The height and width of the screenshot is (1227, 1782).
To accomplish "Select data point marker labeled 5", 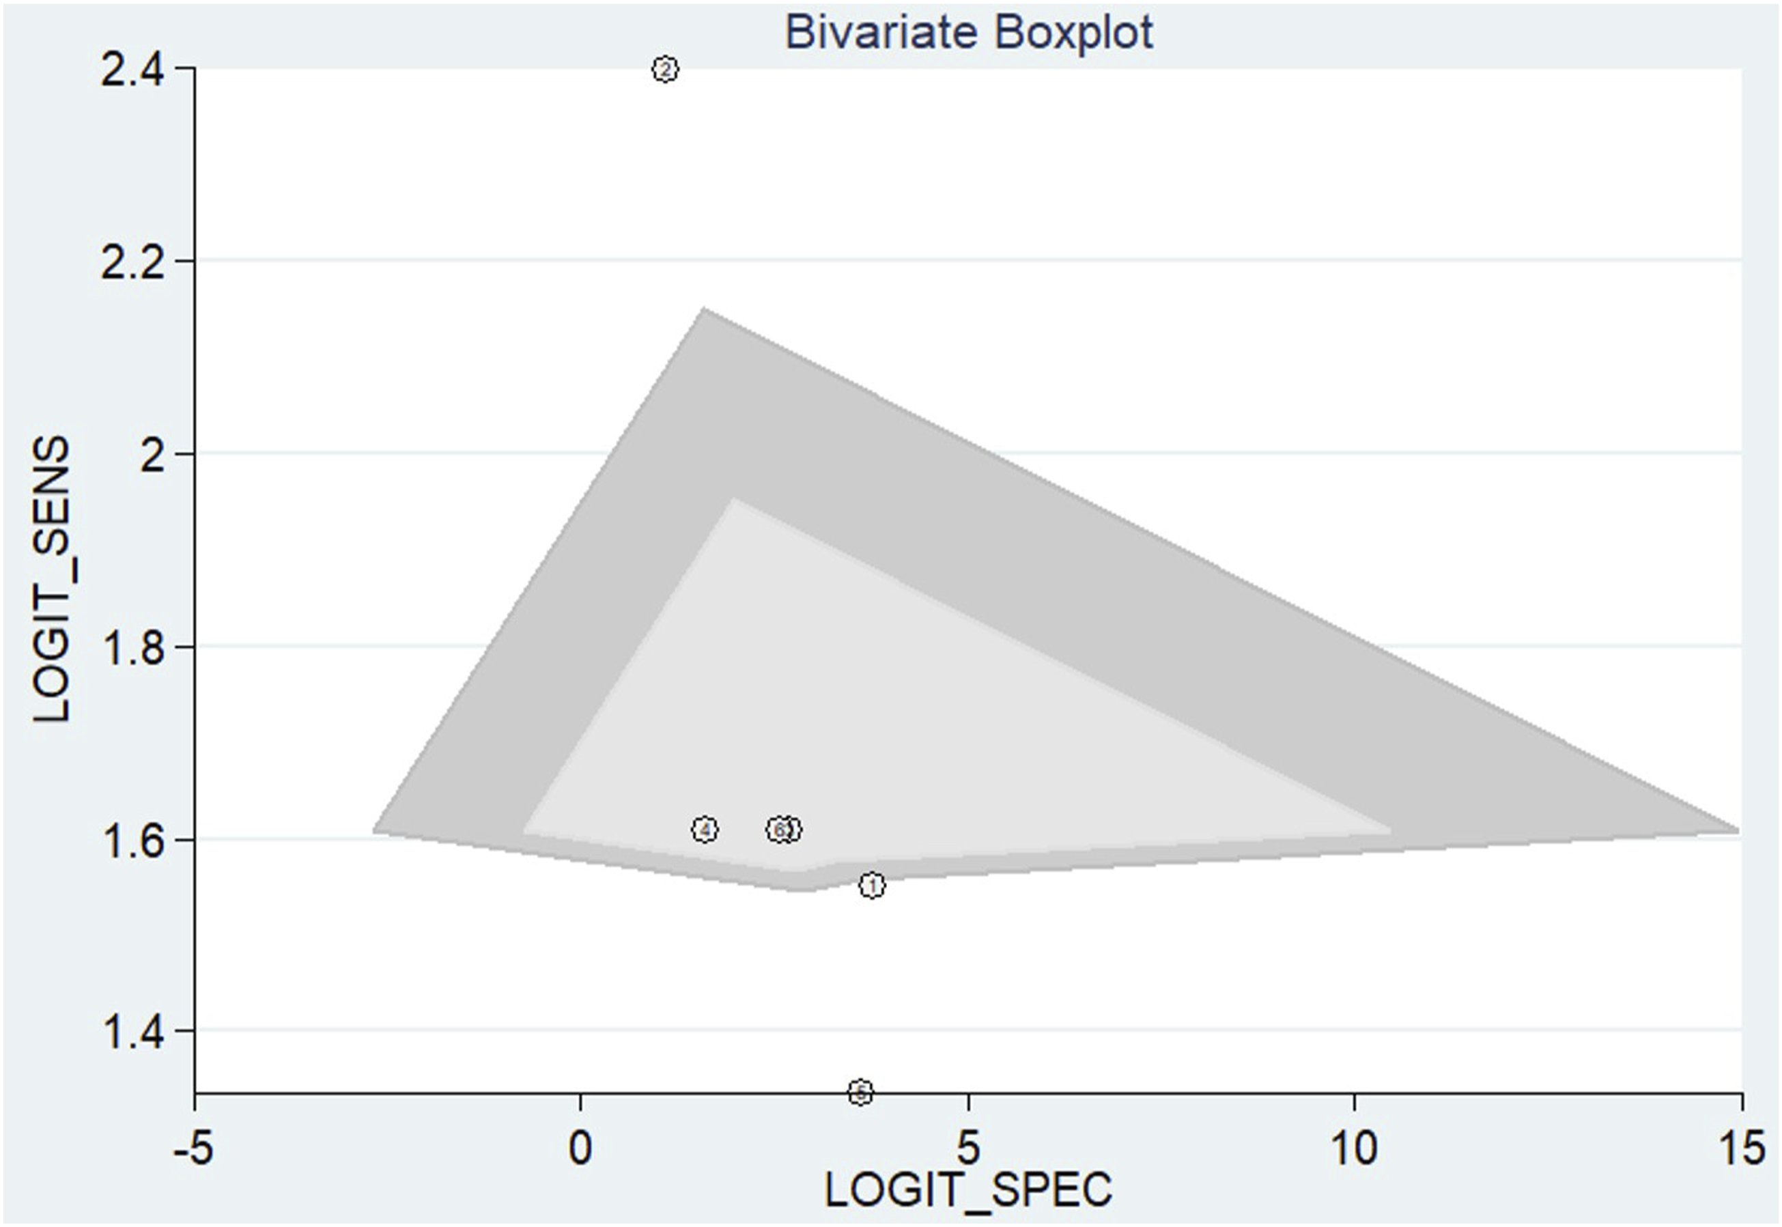I will pyautogui.click(x=861, y=1092).
